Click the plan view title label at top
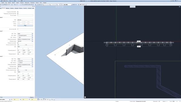 (133, 7)
